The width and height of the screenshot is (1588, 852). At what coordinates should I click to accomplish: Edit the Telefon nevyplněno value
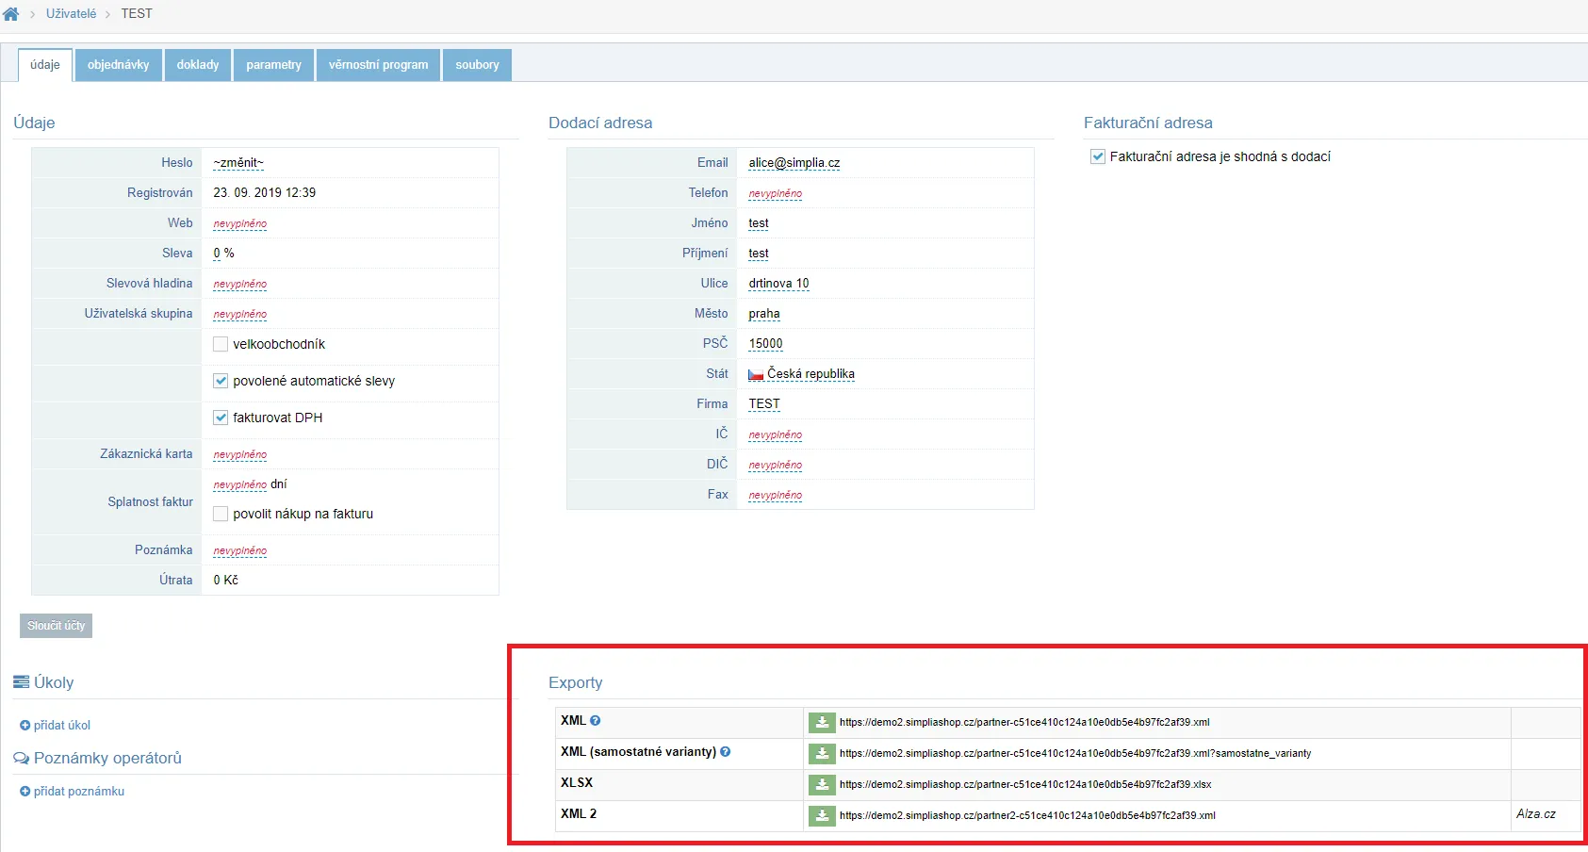pyautogui.click(x=776, y=193)
